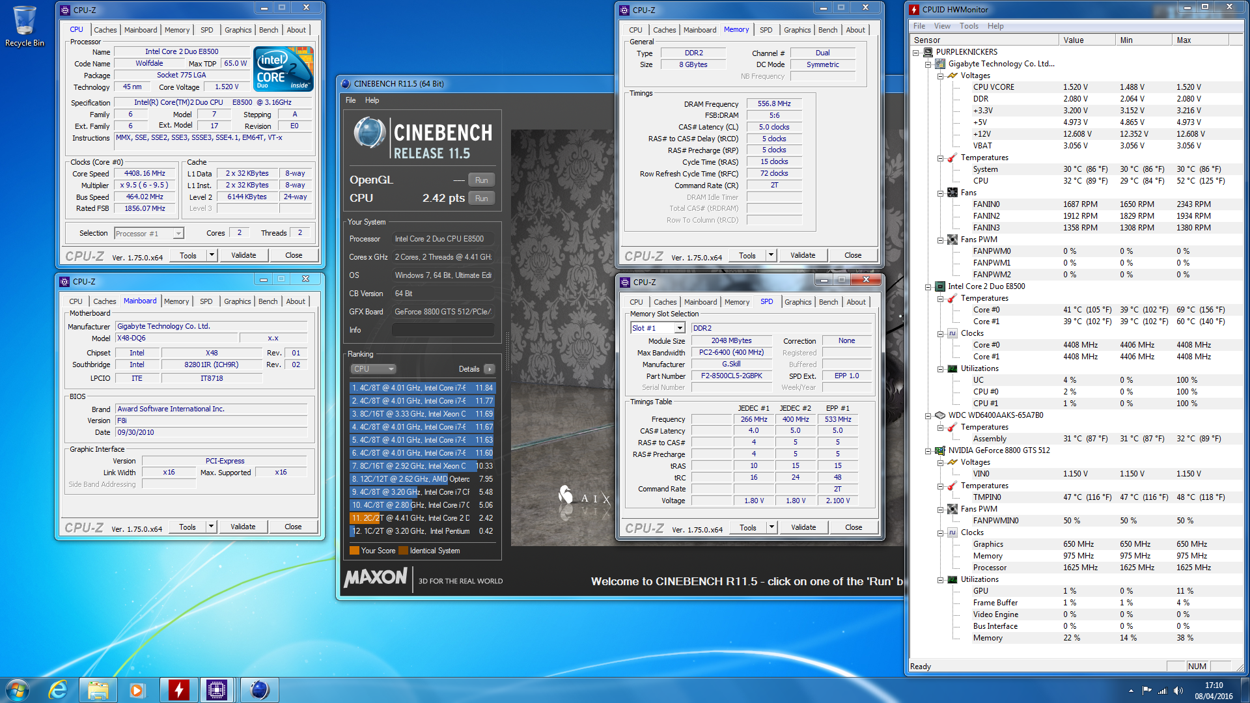Open HWMonitor Tools menu

tap(969, 26)
